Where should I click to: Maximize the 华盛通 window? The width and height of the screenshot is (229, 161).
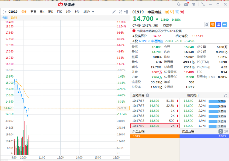point(218,4)
